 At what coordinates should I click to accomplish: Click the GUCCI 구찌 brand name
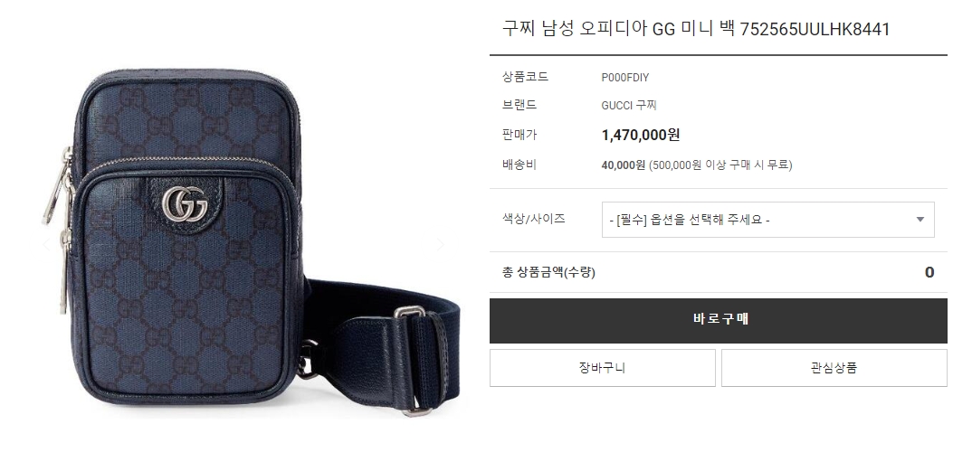629,106
